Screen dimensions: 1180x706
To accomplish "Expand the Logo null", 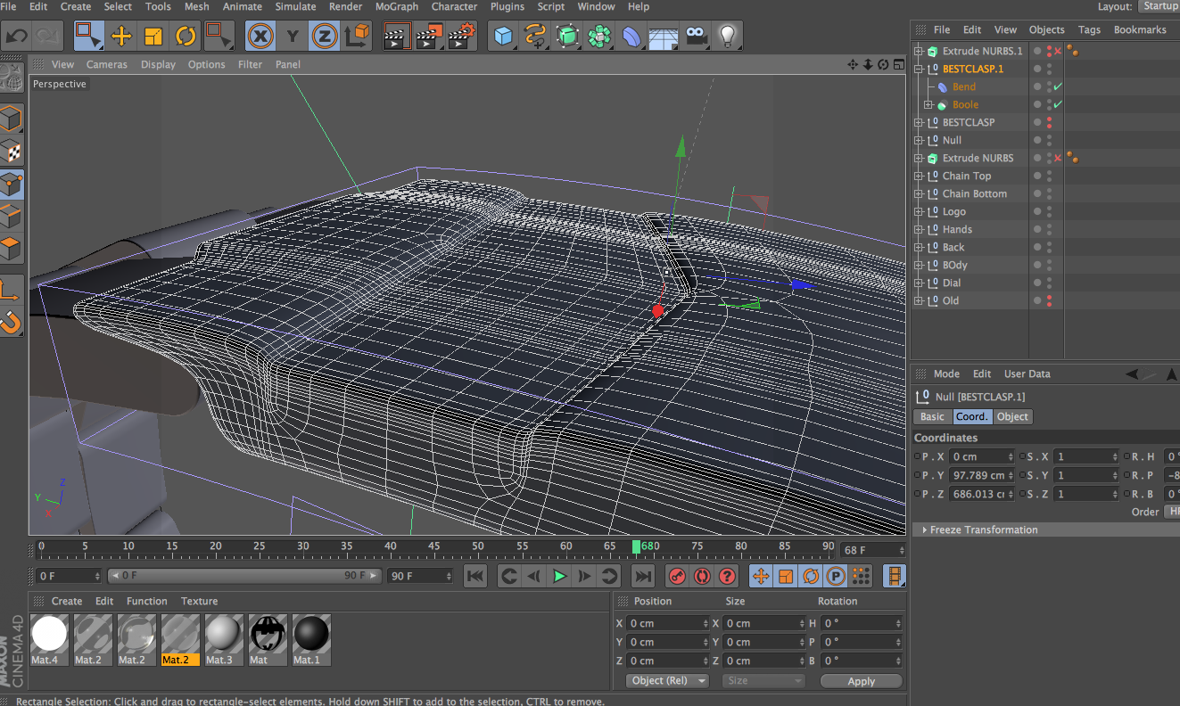I will pos(918,211).
